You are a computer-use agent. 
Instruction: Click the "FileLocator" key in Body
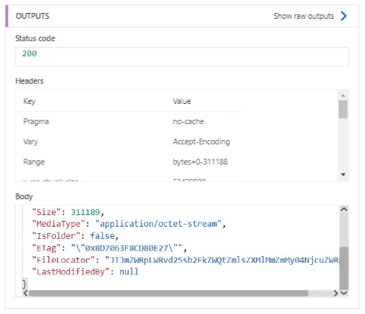pos(63,260)
